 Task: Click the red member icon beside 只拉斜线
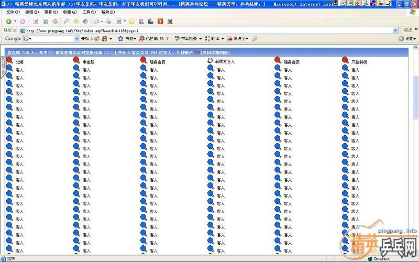pos(345,60)
